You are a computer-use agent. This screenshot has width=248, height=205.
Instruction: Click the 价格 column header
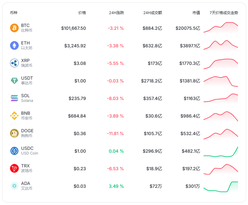(82, 13)
